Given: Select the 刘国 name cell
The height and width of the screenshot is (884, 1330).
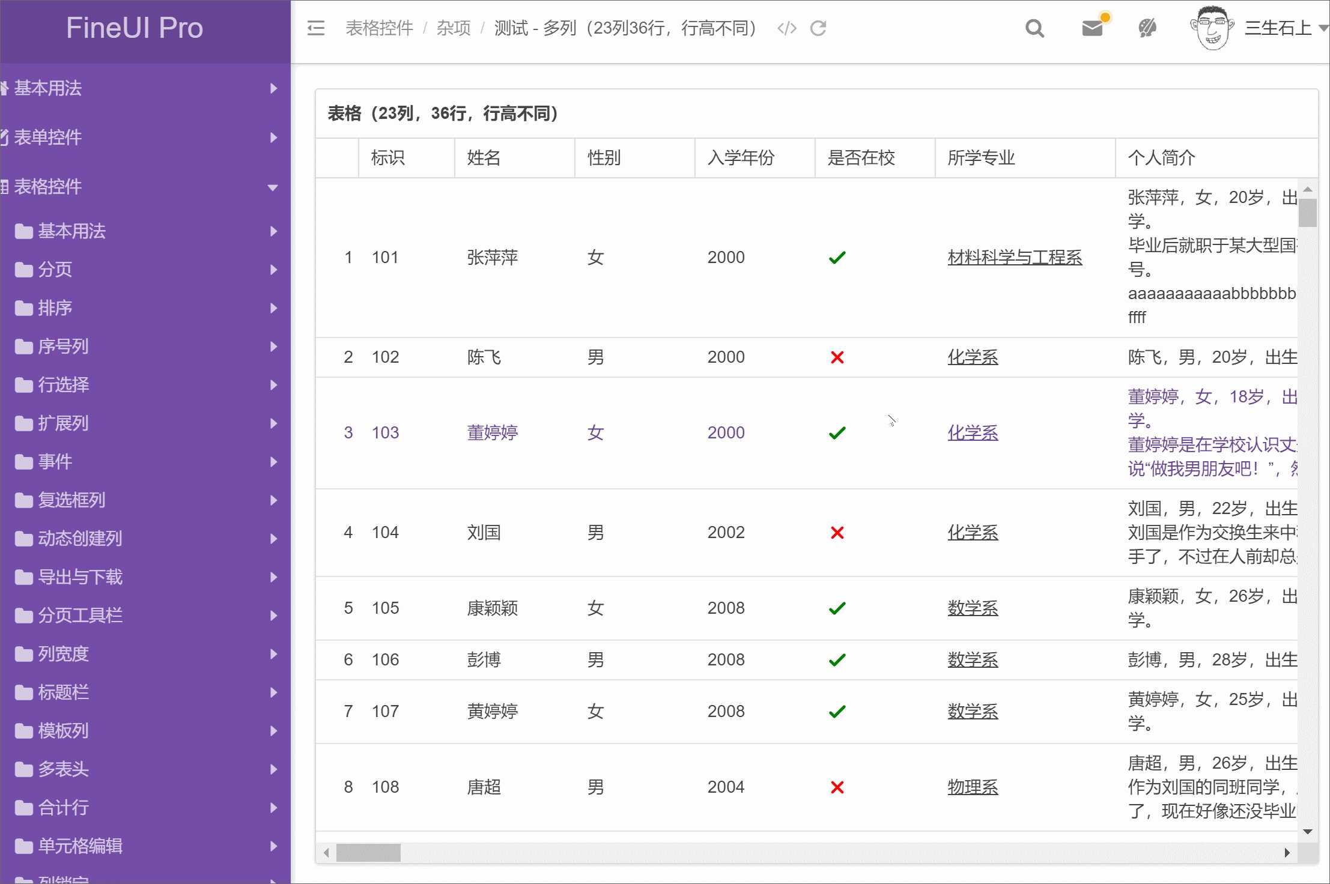Looking at the screenshot, I should (514, 533).
